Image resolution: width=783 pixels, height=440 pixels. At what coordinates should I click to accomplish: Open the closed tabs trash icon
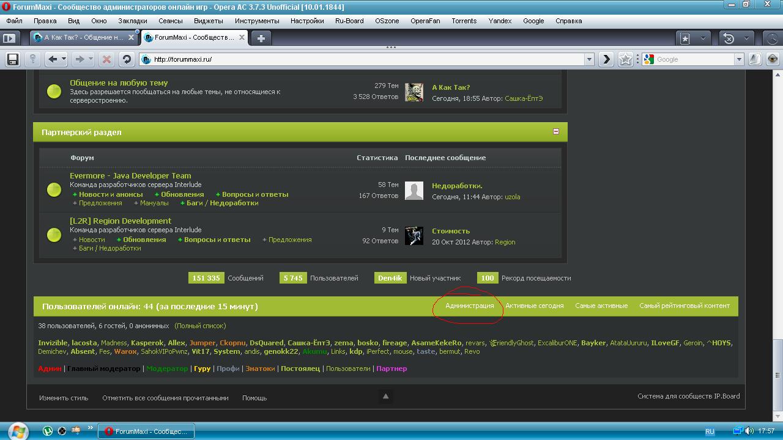[729, 38]
